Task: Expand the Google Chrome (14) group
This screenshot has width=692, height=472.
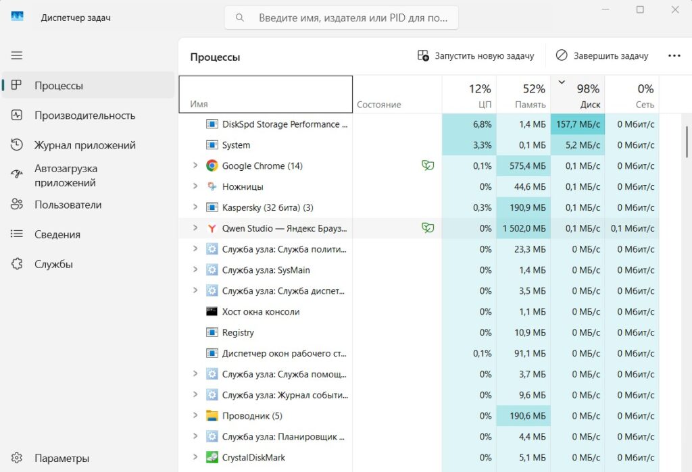Action: [x=195, y=165]
